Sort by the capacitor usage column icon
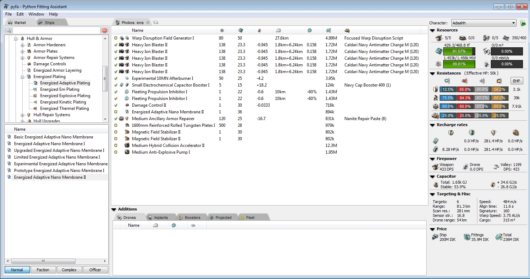The height and width of the screenshot is (279, 530). click(x=259, y=30)
